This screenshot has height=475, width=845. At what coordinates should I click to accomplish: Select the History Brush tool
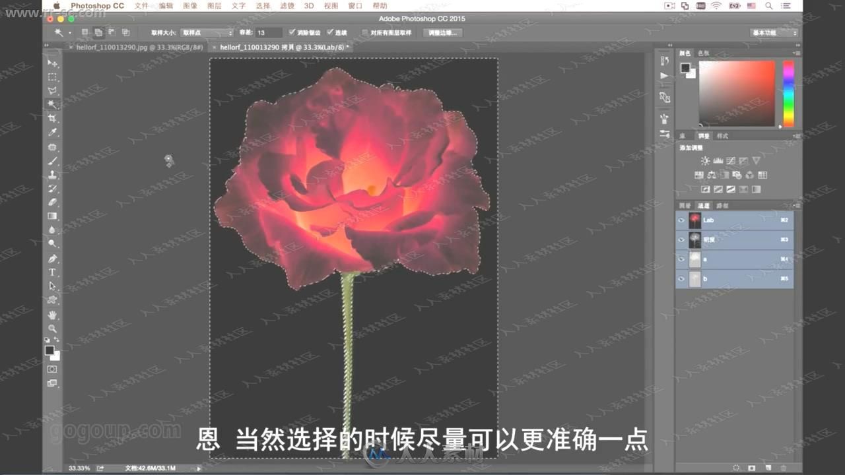click(x=52, y=189)
